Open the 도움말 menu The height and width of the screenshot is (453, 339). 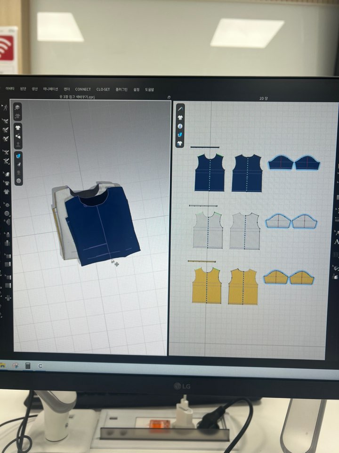point(149,89)
